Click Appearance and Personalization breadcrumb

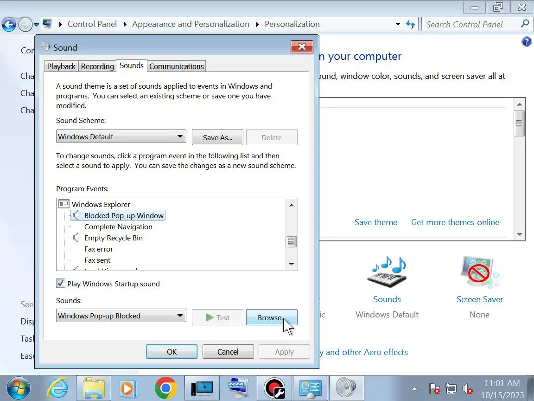click(191, 24)
